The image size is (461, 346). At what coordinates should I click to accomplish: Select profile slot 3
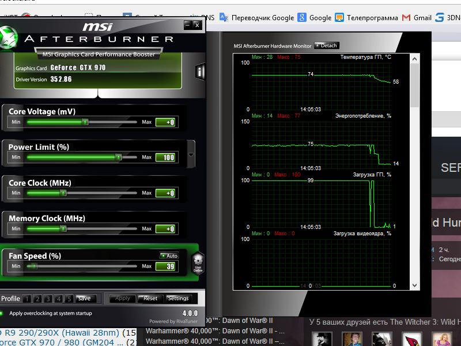pos(48,299)
